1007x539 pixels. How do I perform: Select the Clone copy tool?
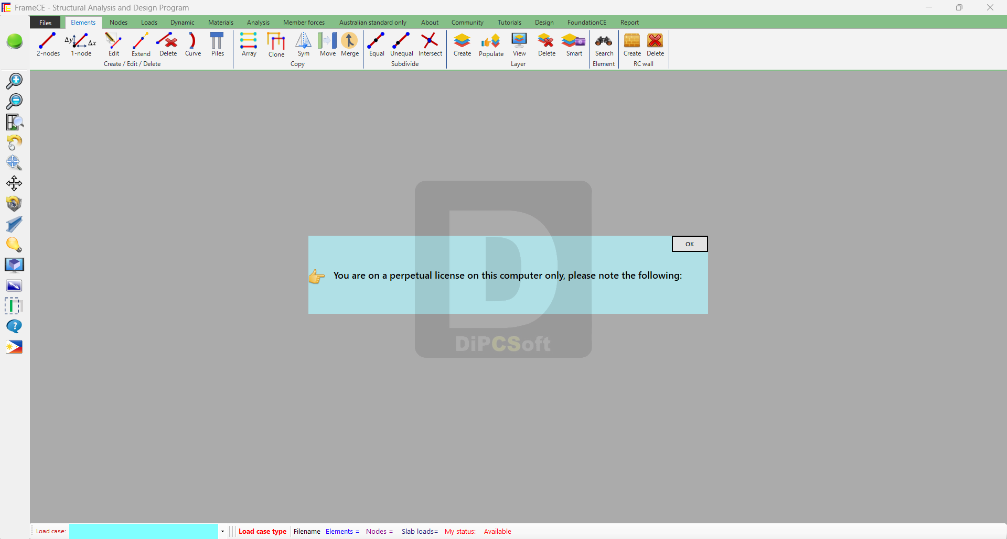click(276, 45)
